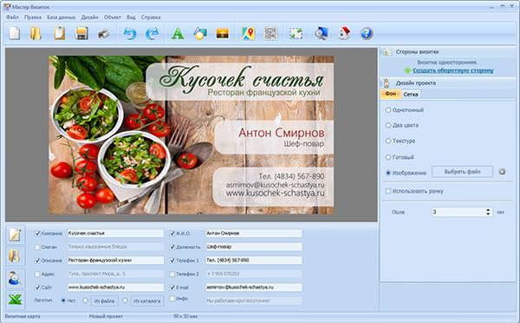The height and width of the screenshot is (323, 520).
Task: Click the blue undo arrow icon
Action: [130, 34]
